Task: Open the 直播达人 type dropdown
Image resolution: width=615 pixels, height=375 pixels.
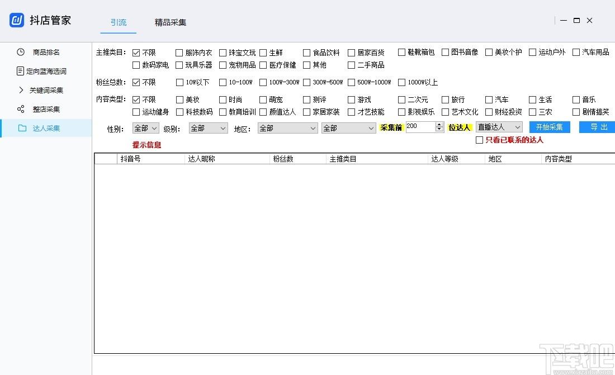Action: pyautogui.click(x=499, y=127)
